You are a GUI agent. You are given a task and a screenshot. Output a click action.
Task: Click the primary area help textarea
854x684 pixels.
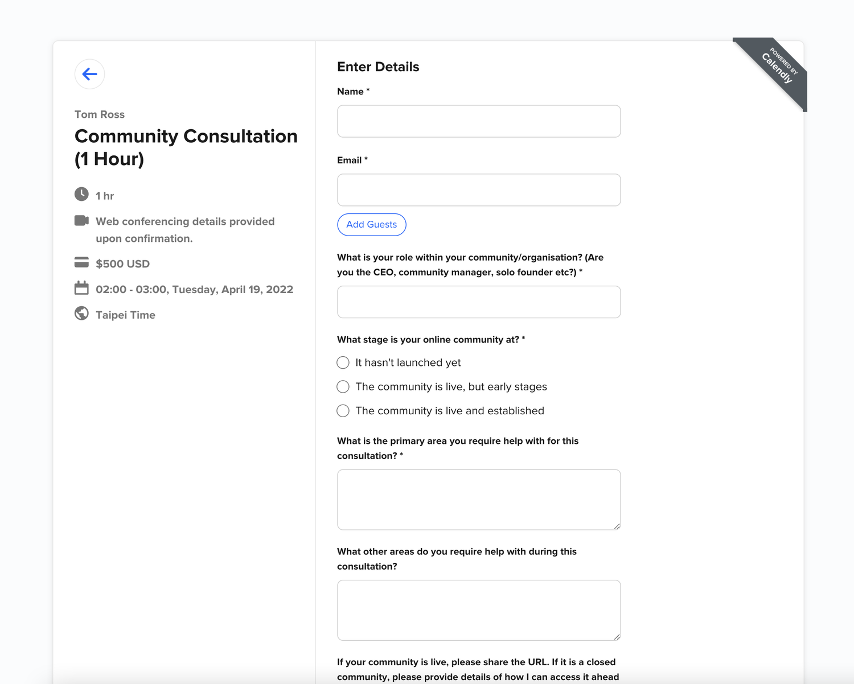(x=479, y=500)
